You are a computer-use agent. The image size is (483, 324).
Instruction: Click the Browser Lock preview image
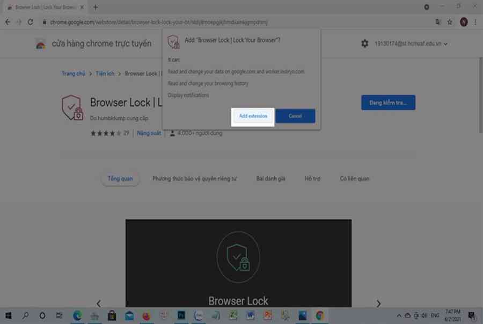[238, 263]
